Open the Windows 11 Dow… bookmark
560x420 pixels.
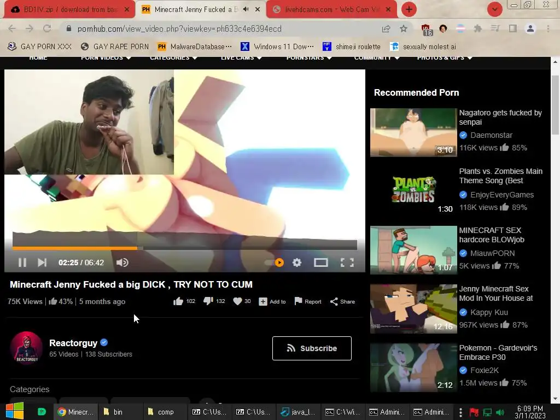coord(277,46)
